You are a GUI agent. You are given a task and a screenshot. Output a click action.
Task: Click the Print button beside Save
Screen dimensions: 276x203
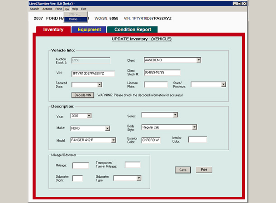pyautogui.click(x=204, y=170)
